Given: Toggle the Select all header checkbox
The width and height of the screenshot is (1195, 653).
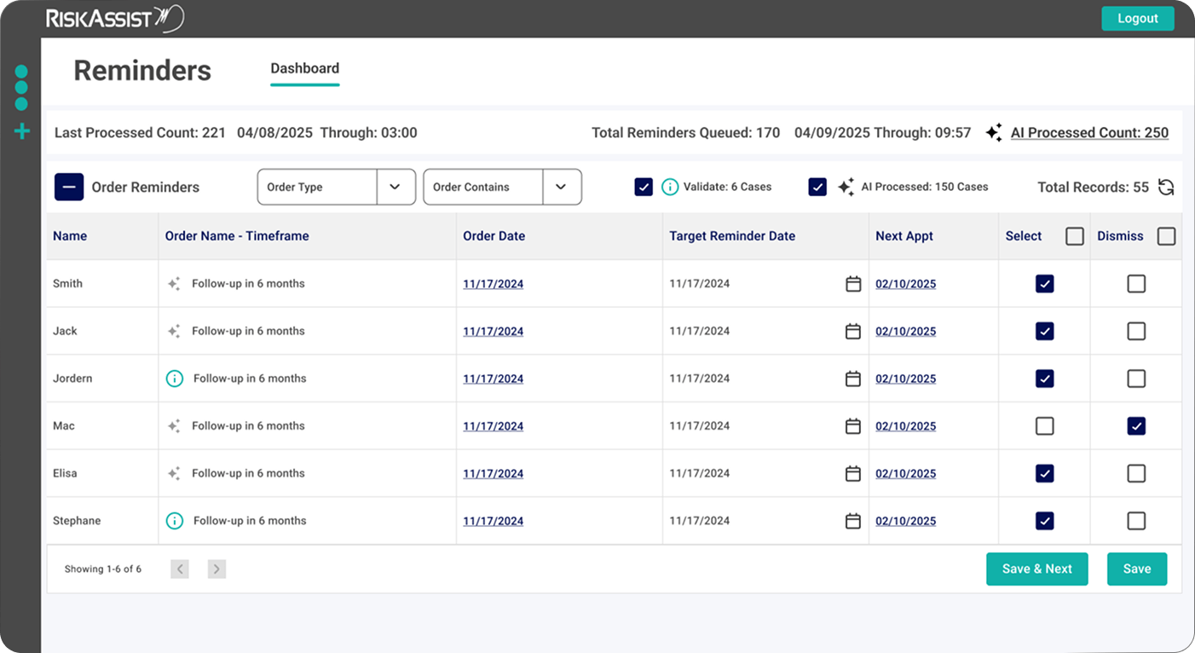Looking at the screenshot, I should tap(1075, 236).
